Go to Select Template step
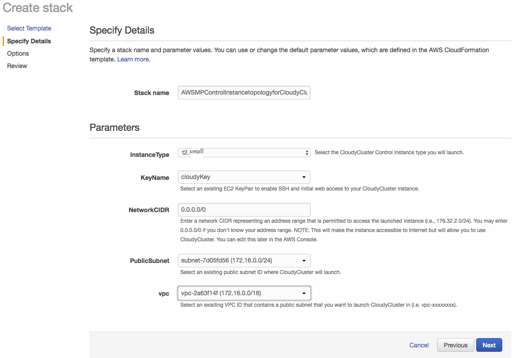The image size is (512, 358). (29, 28)
